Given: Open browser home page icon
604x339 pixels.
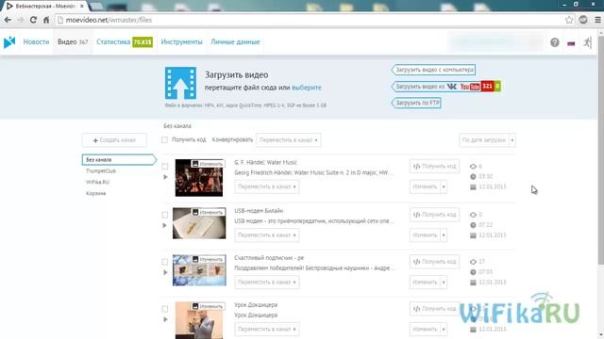Looking at the screenshot, I should coord(46,20).
